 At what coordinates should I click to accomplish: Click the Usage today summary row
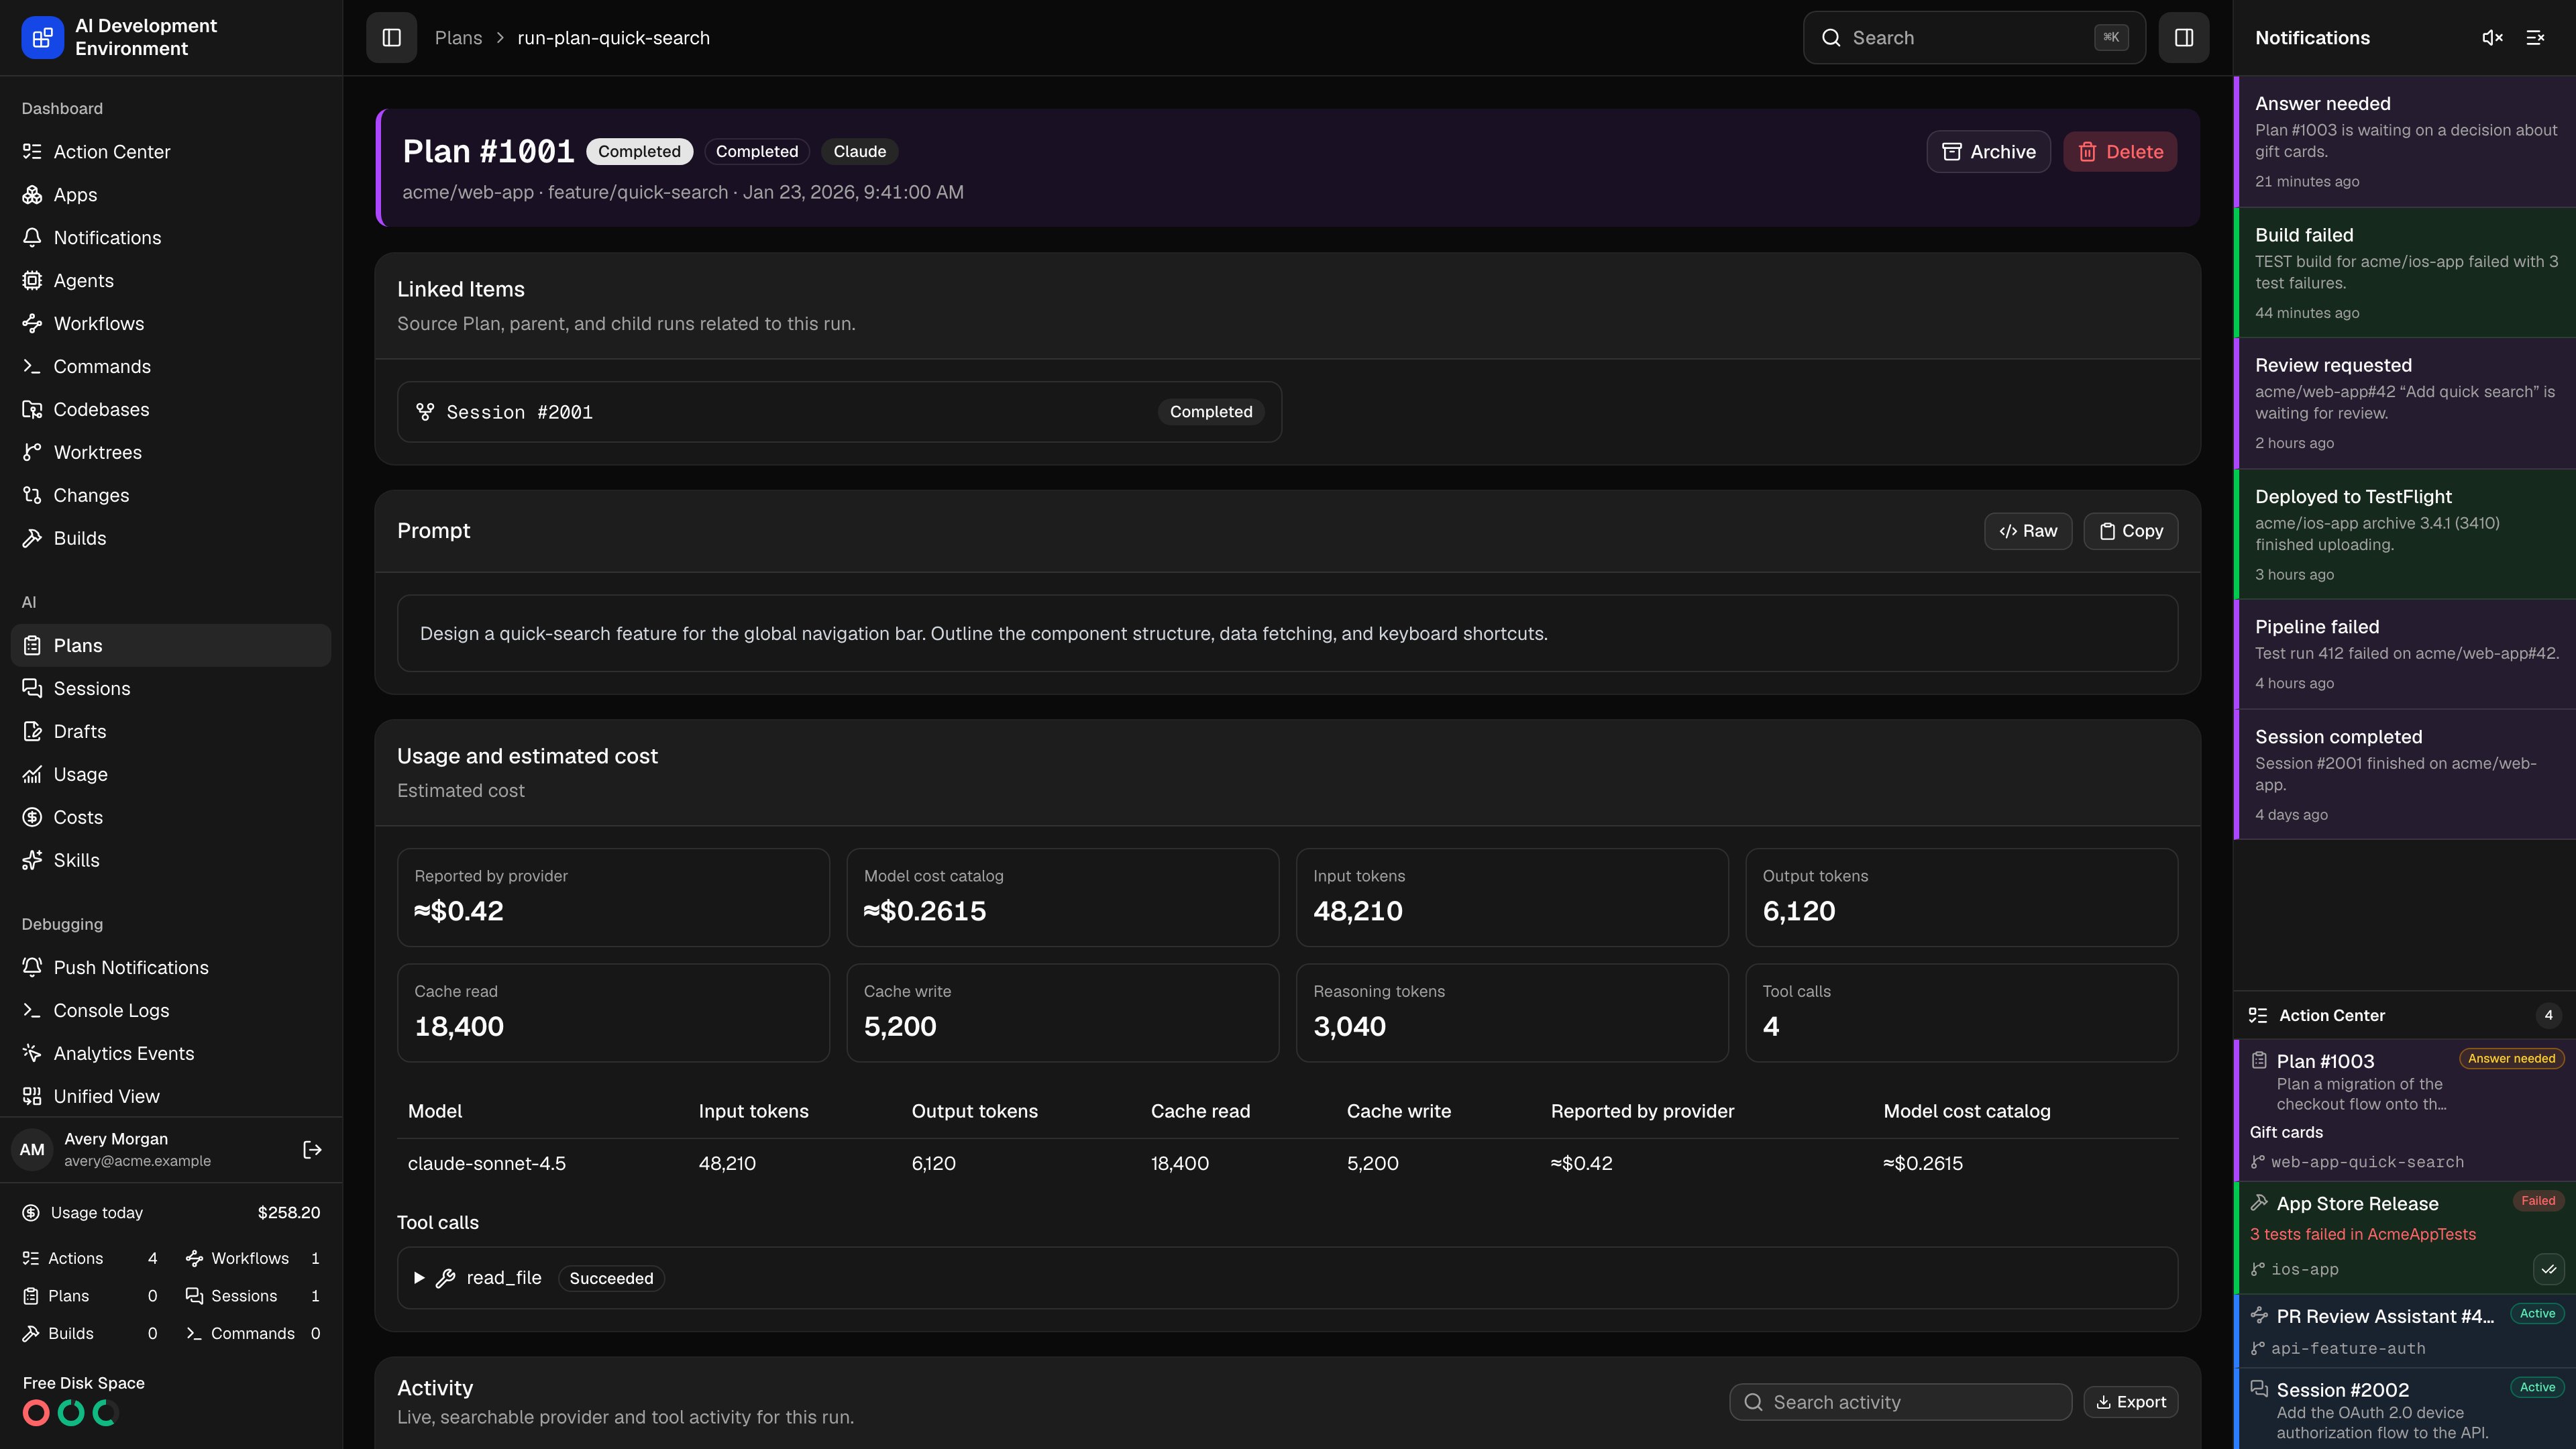tap(171, 1213)
